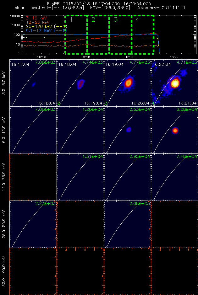198x295 pixels.
Task: Open the 3.0-6.0 keV image starting 16:17:04
Action: point(33,83)
